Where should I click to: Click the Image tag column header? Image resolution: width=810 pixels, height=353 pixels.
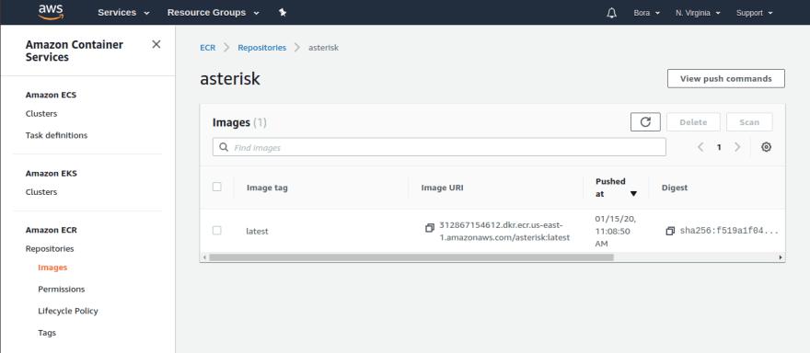click(267, 188)
